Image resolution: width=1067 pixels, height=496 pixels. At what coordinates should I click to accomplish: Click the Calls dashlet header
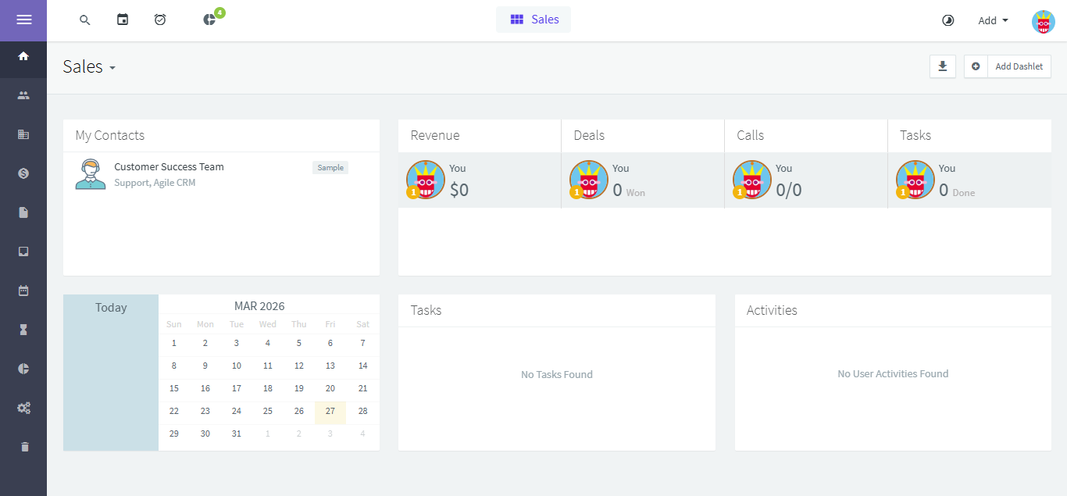[x=806, y=135]
